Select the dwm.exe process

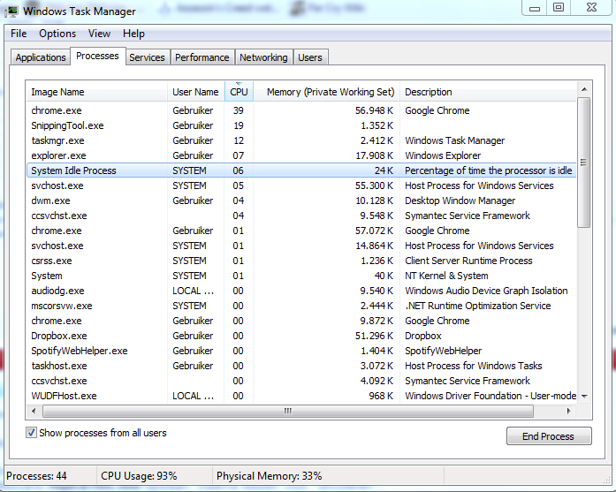301,201
